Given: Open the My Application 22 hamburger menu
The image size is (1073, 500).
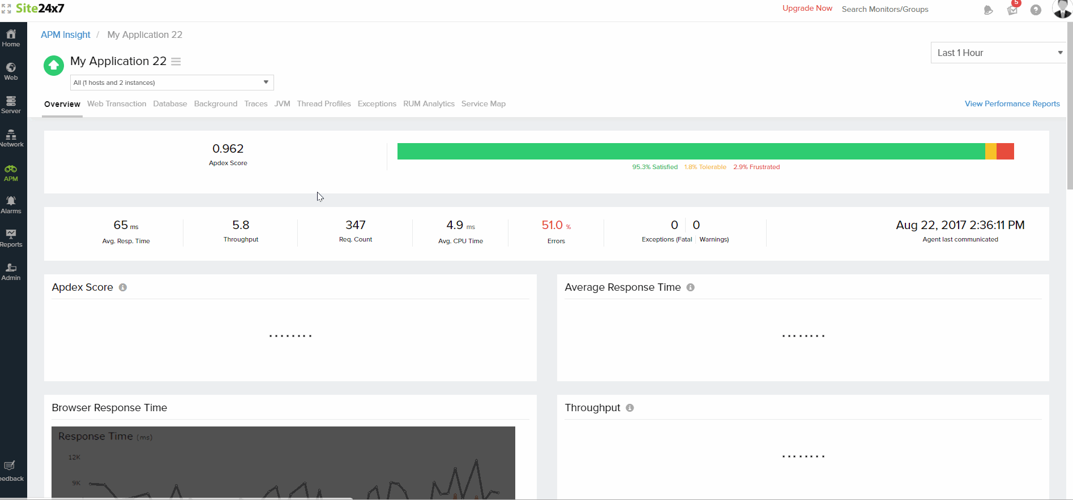Looking at the screenshot, I should (176, 62).
